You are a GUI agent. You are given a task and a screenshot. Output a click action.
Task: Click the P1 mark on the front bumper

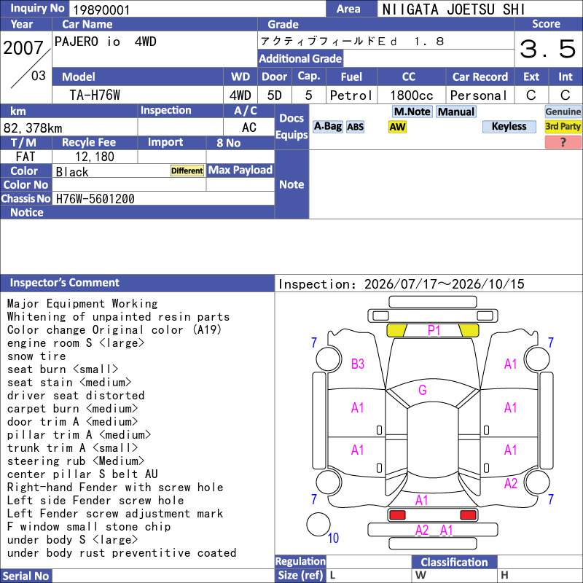tap(434, 330)
